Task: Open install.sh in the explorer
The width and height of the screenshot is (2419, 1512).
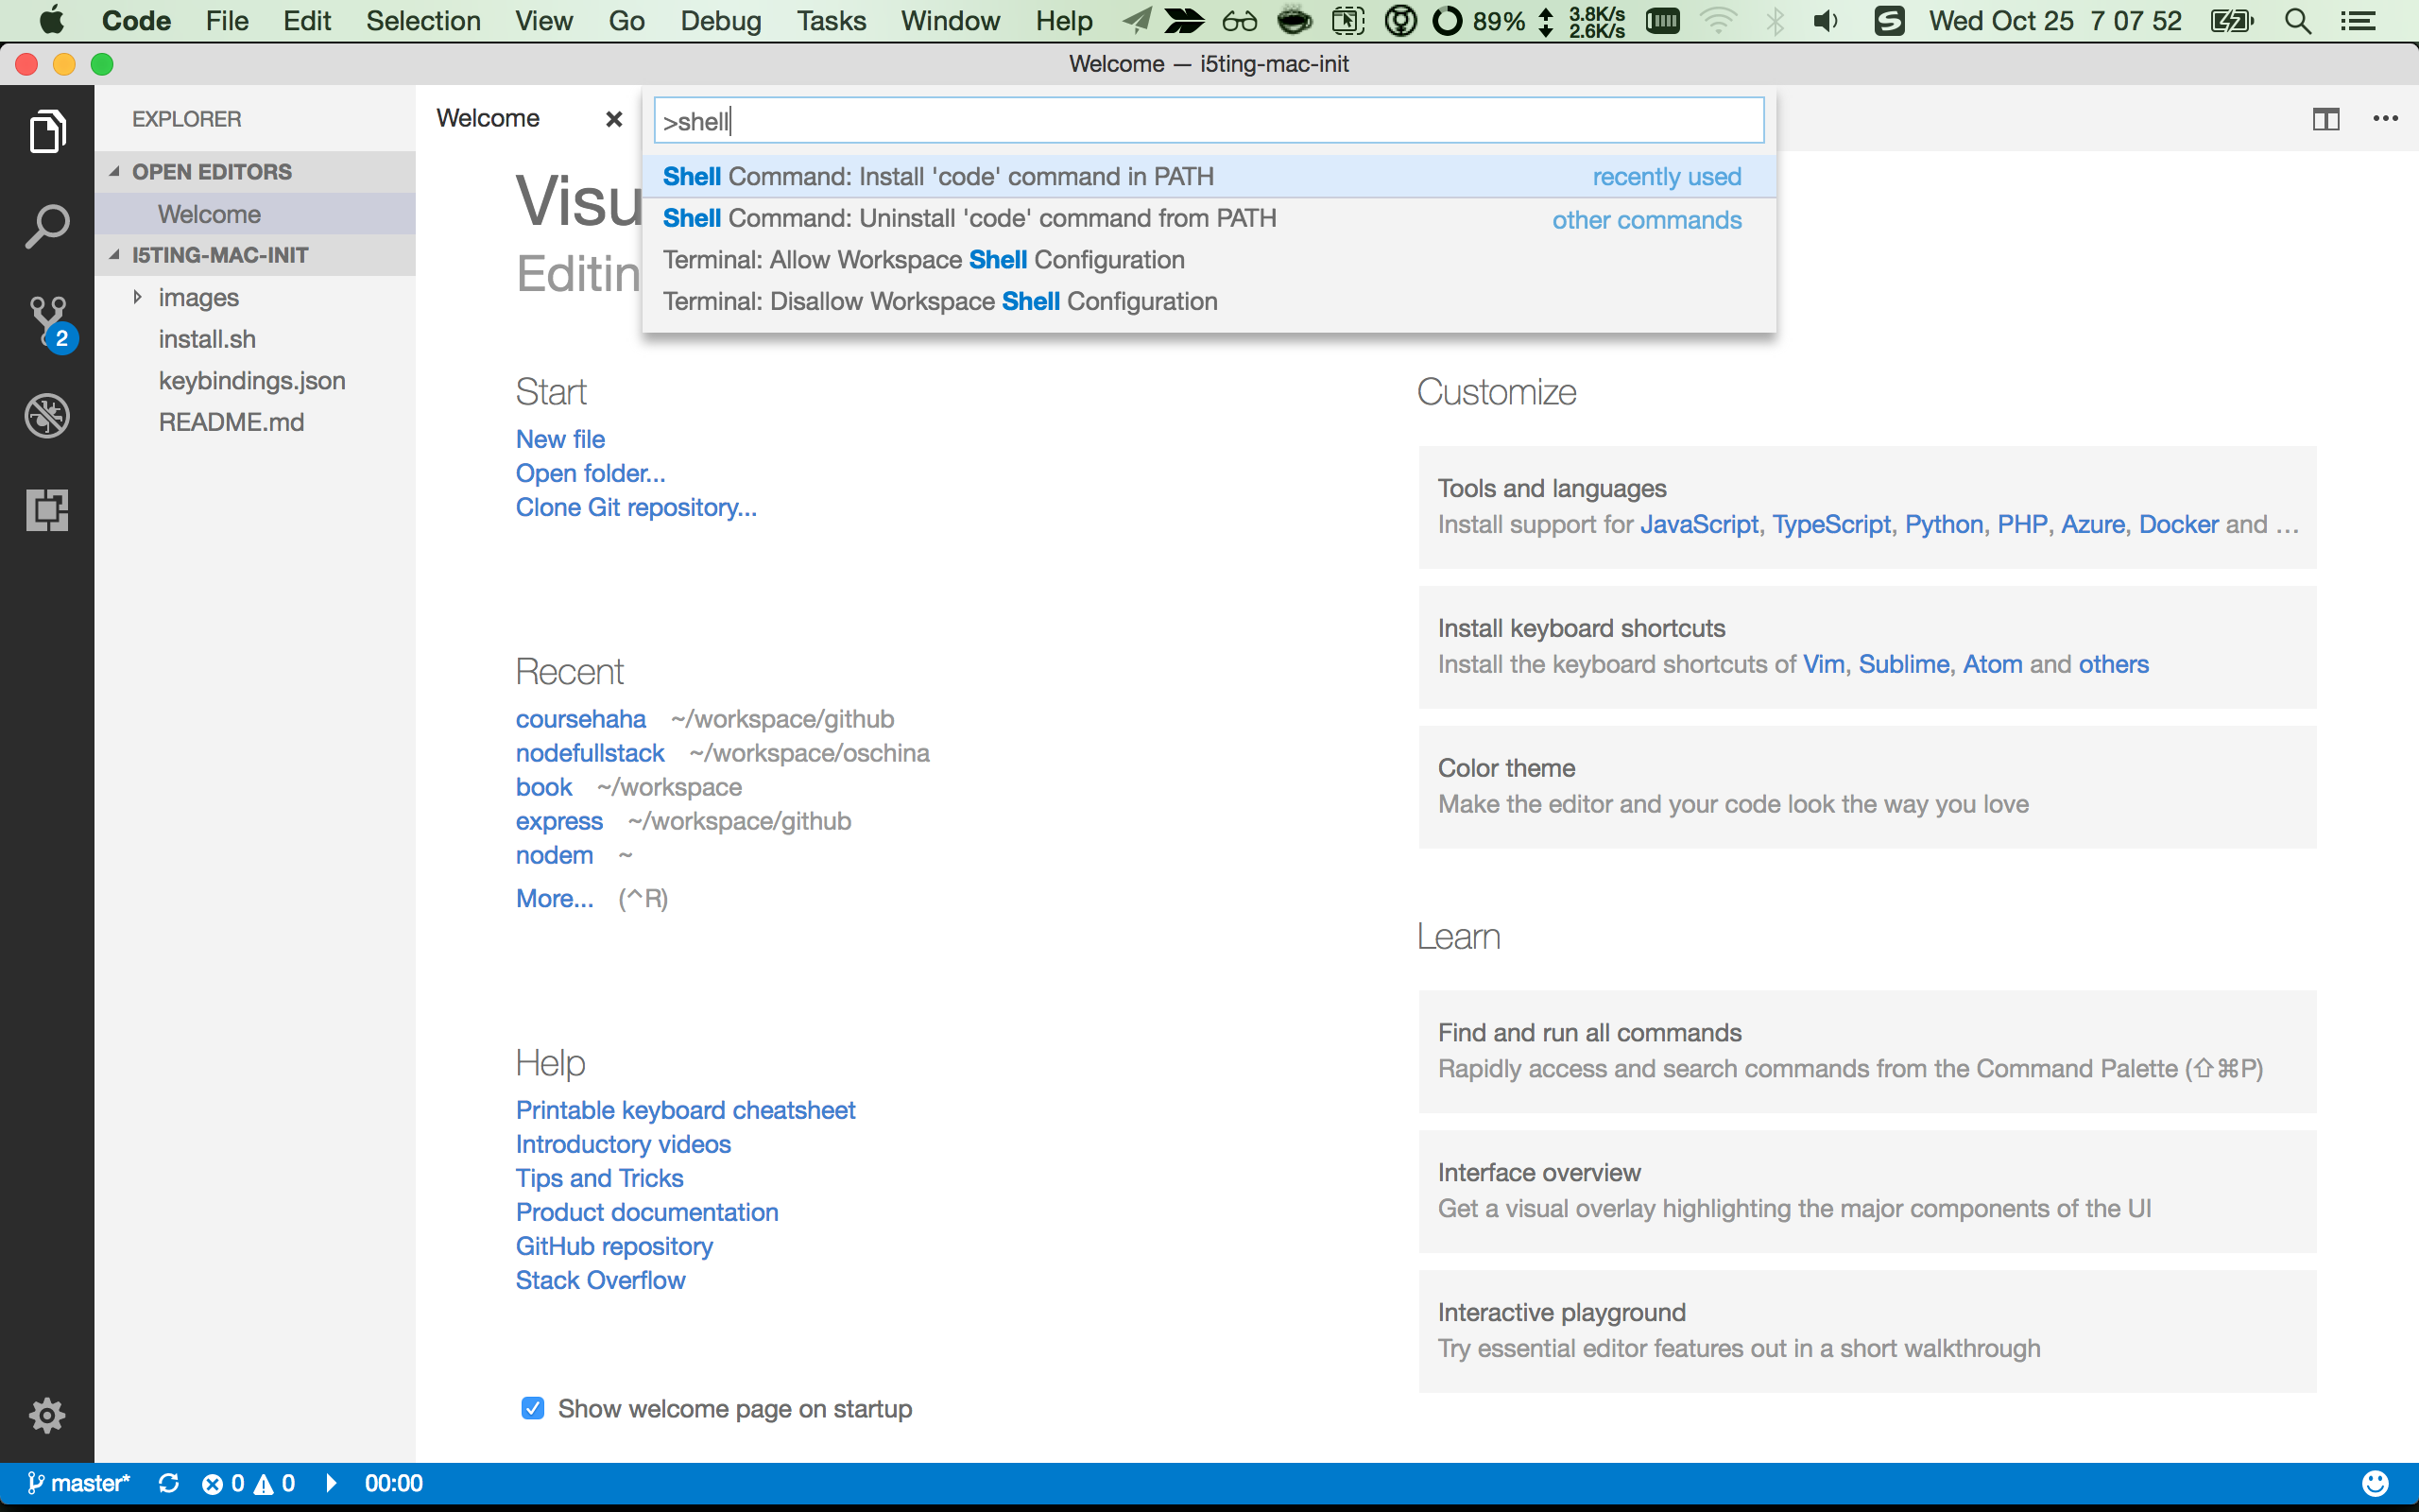Action: point(207,339)
